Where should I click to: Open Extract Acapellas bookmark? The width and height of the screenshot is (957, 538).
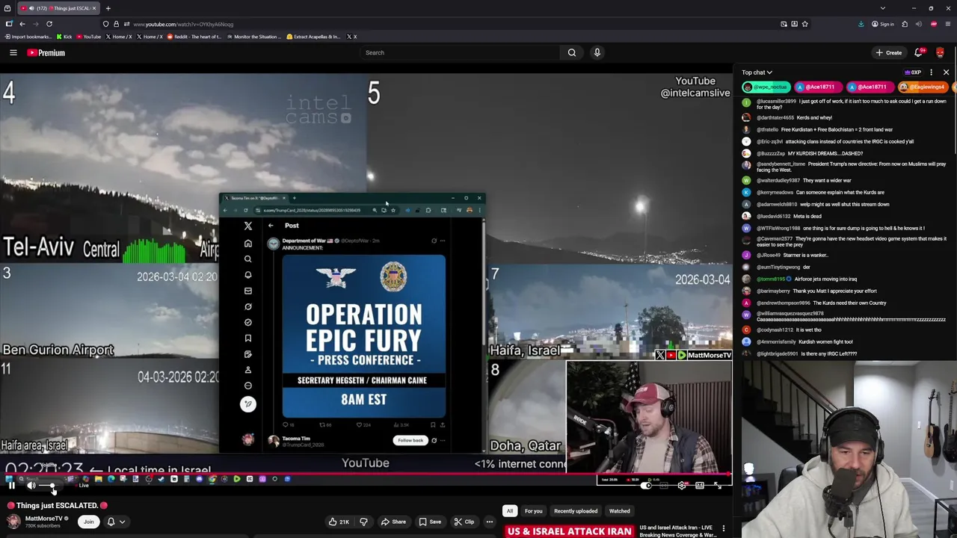tap(314, 37)
